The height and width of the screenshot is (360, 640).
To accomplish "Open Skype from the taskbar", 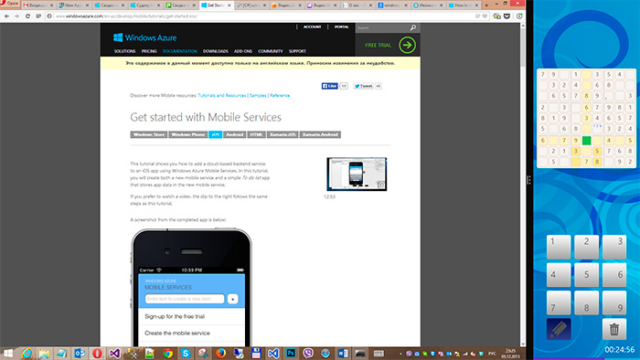I will point(186,353).
